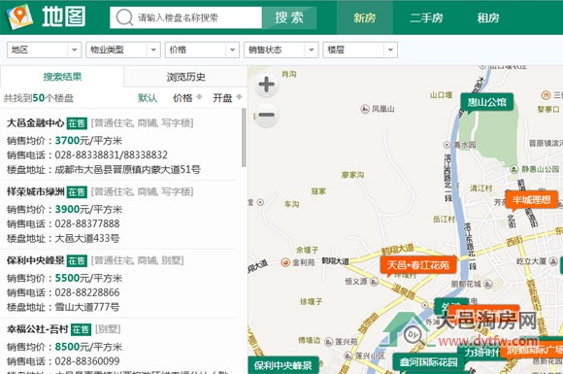
Task: Open the 盘河国际花园 map marker
Action: 429,362
